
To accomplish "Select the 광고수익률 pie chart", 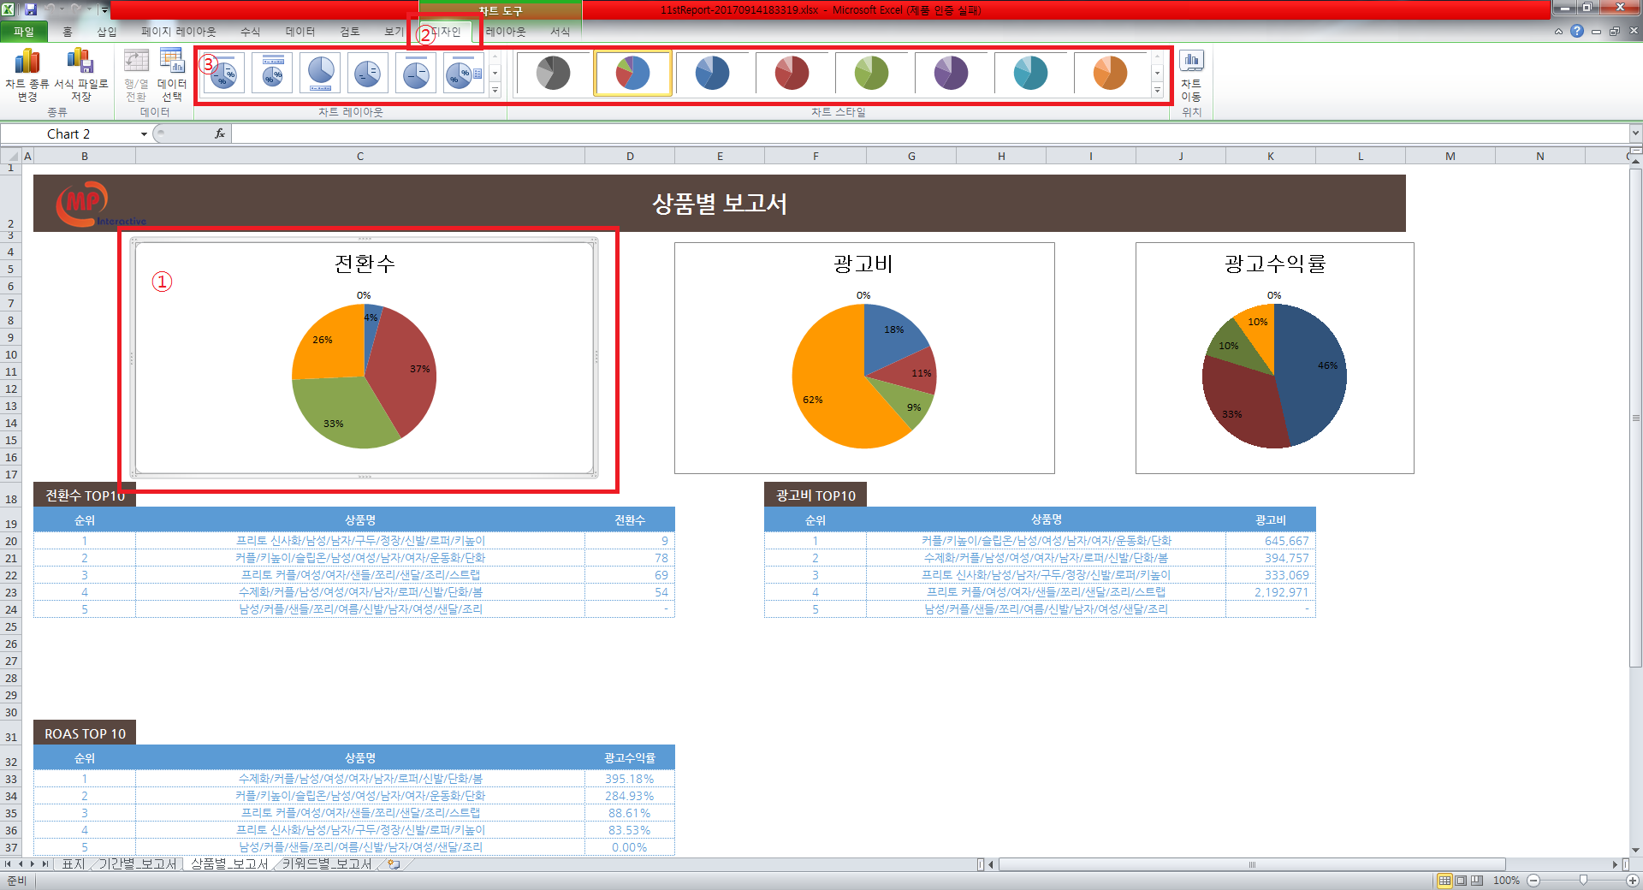I will pos(1274,376).
